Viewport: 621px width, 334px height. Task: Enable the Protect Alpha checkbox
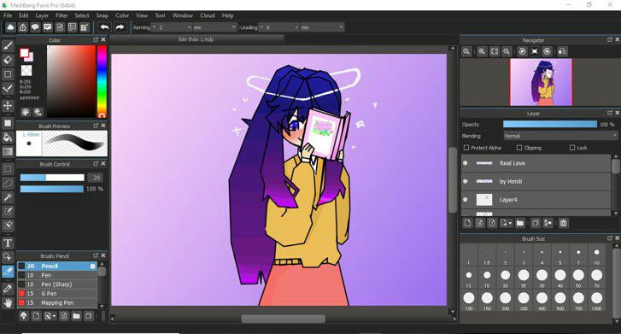(x=466, y=148)
